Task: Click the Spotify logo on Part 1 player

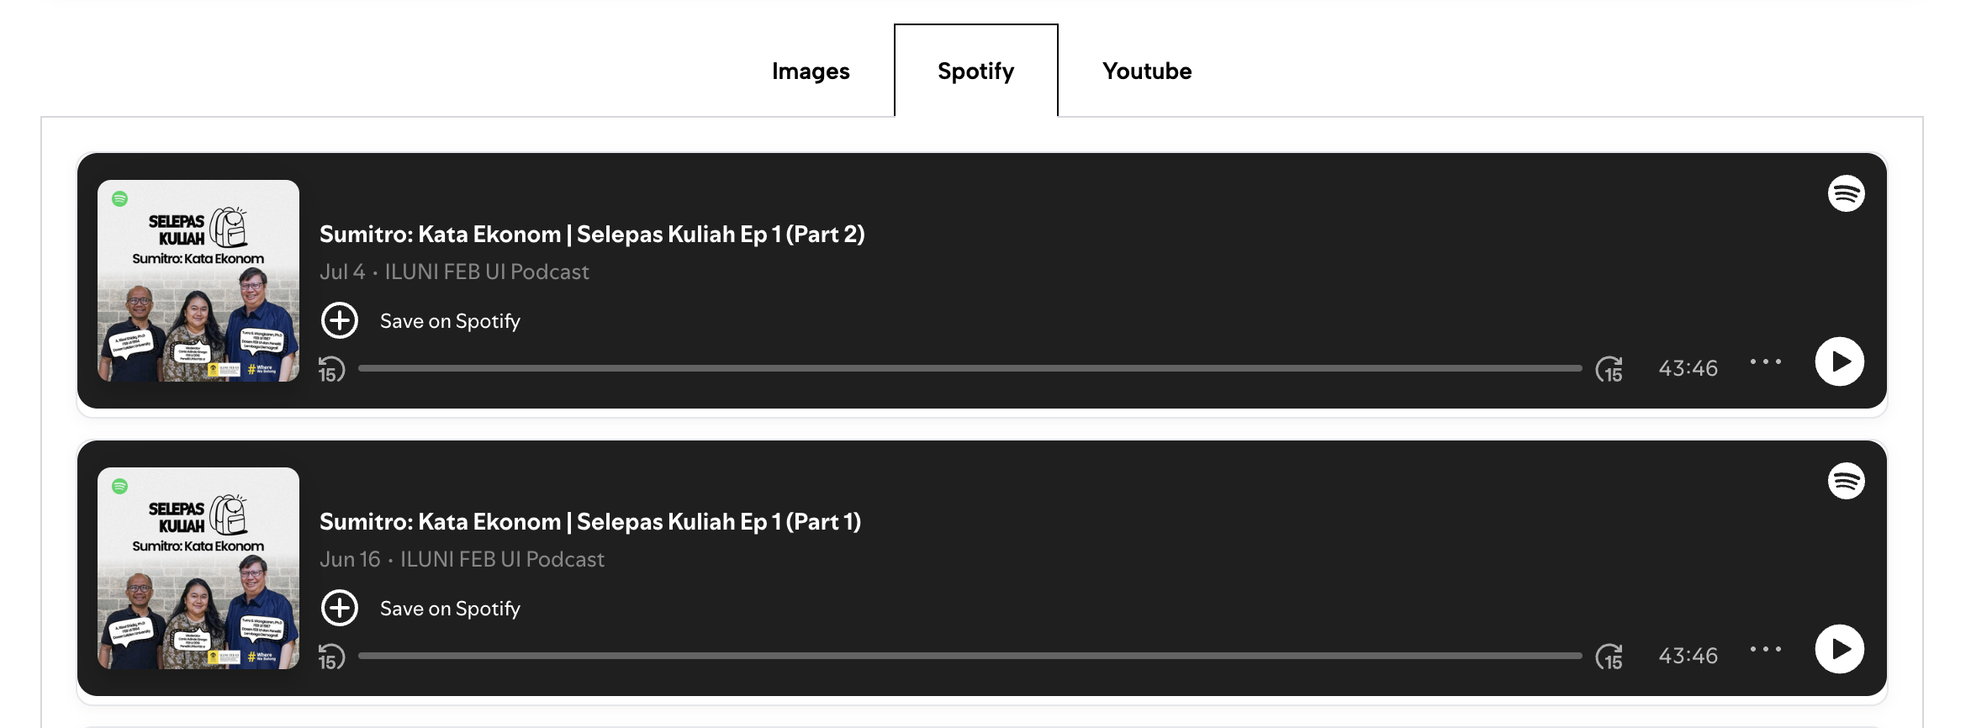Action: pos(1846,481)
